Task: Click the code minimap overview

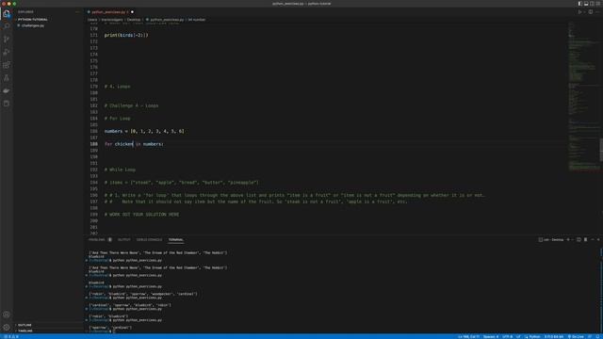Action: coord(583,96)
